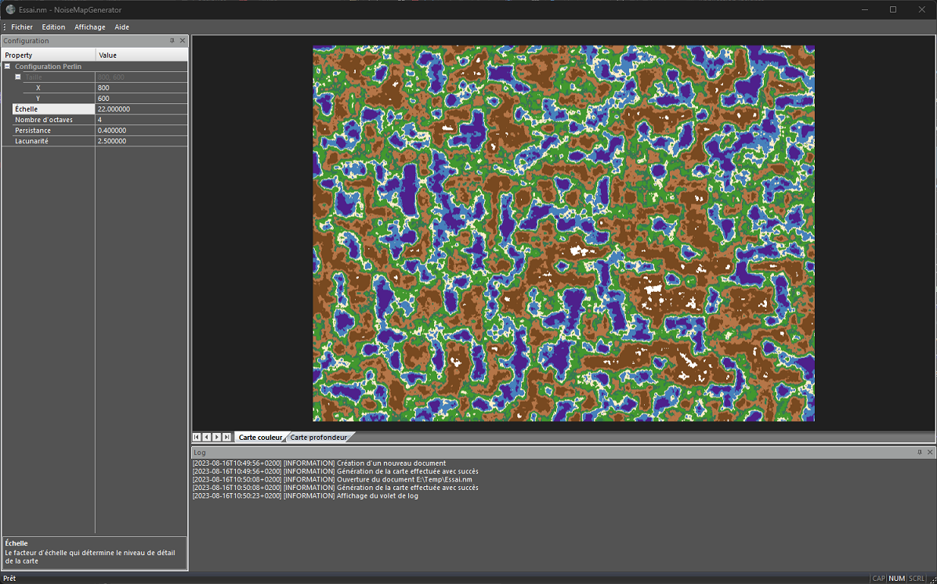
Task: Jump to the first tab with the leftmost arrow
Action: click(196, 437)
